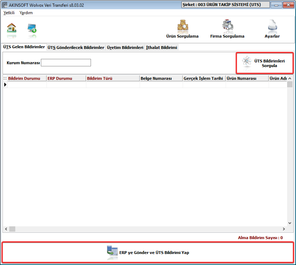Open the Yetkili menu
Screen dimensions: 296x265
(9, 13)
